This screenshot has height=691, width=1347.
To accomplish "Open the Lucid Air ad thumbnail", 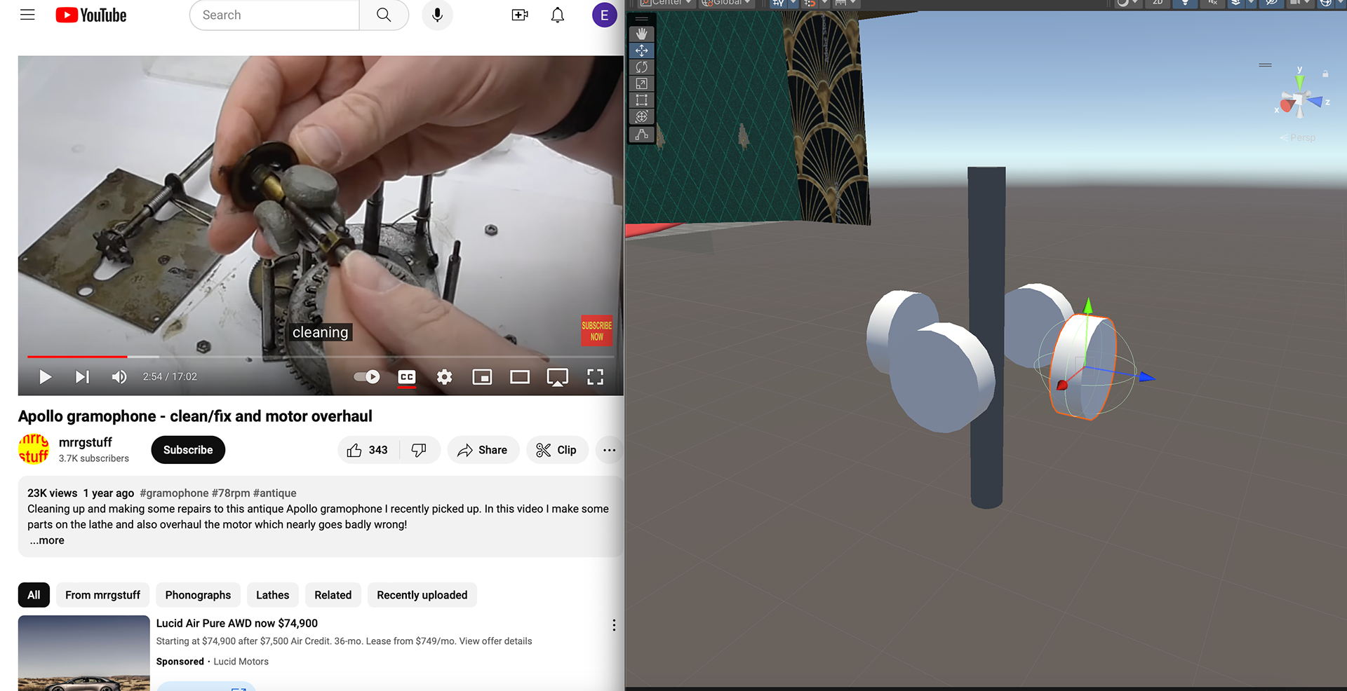I will point(84,653).
